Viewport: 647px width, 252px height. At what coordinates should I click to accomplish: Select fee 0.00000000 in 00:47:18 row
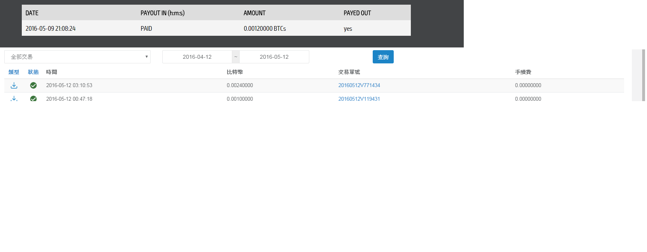point(528,99)
